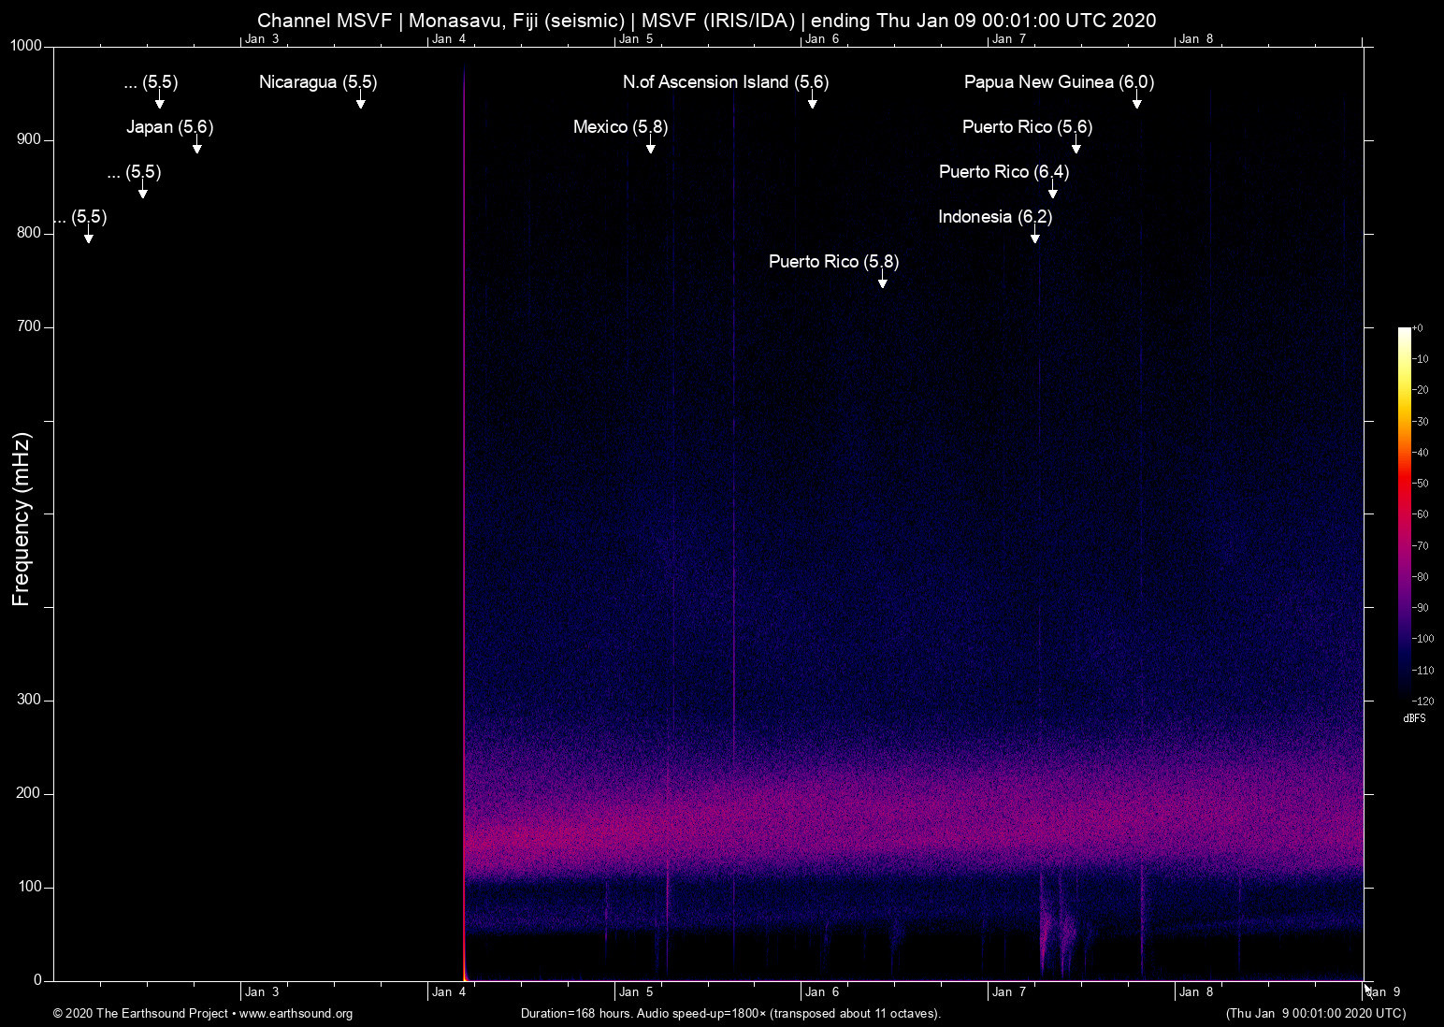Click the -50 value on the color scale
Screen dimensions: 1444x1027
coord(1421,484)
